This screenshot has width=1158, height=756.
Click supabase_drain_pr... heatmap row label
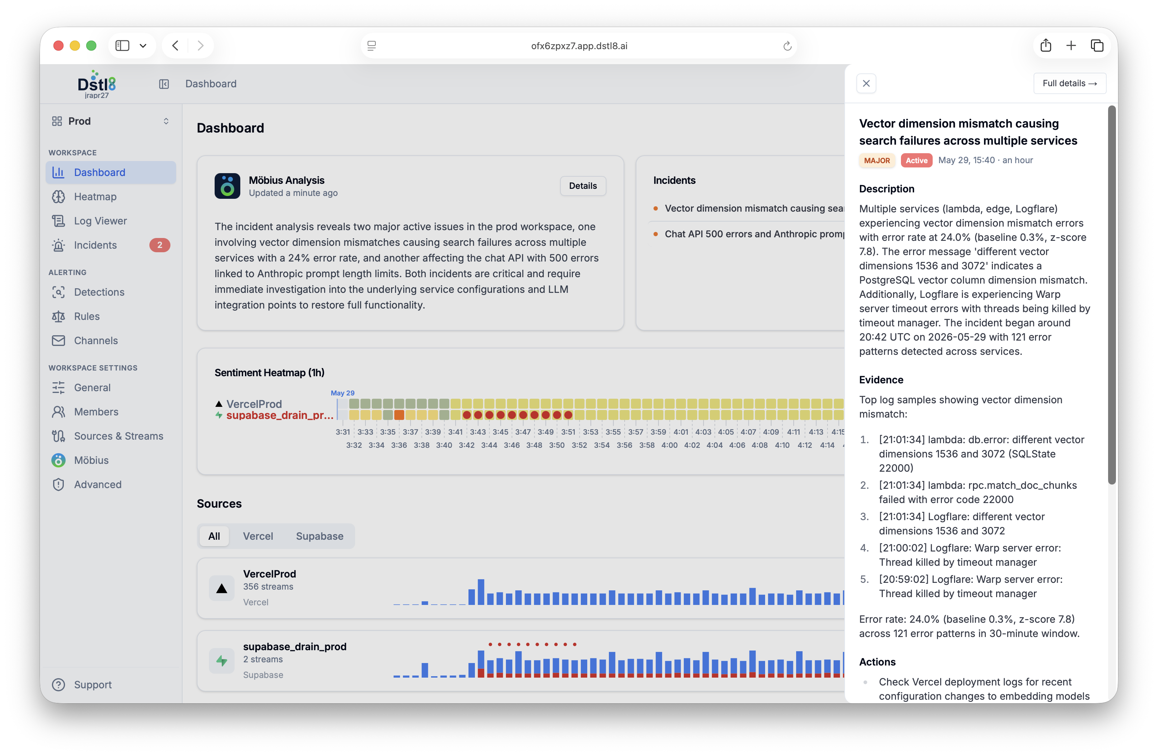click(x=280, y=415)
